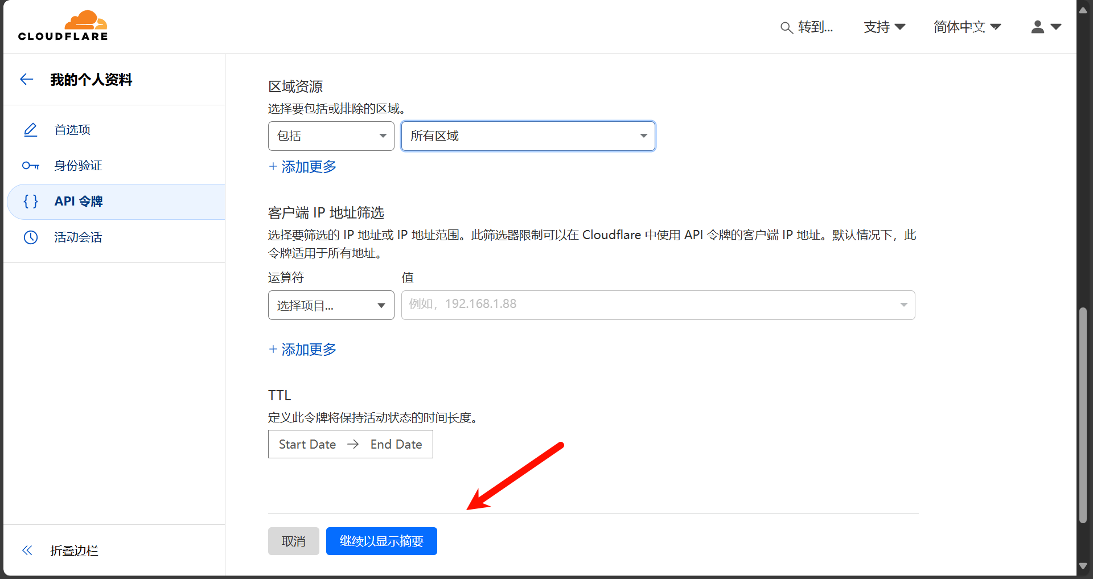Click the scrollbar up arrow
This screenshot has width=1093, height=579.
point(1083,10)
